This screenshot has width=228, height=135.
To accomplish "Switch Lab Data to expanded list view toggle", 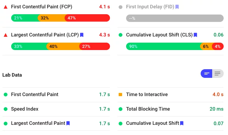I will tap(218, 74).
